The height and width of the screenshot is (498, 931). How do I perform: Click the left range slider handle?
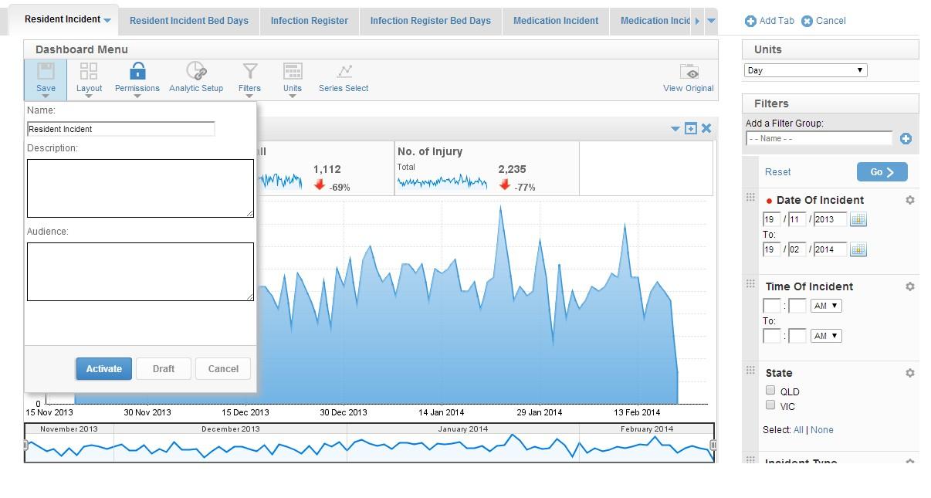[x=25, y=445]
